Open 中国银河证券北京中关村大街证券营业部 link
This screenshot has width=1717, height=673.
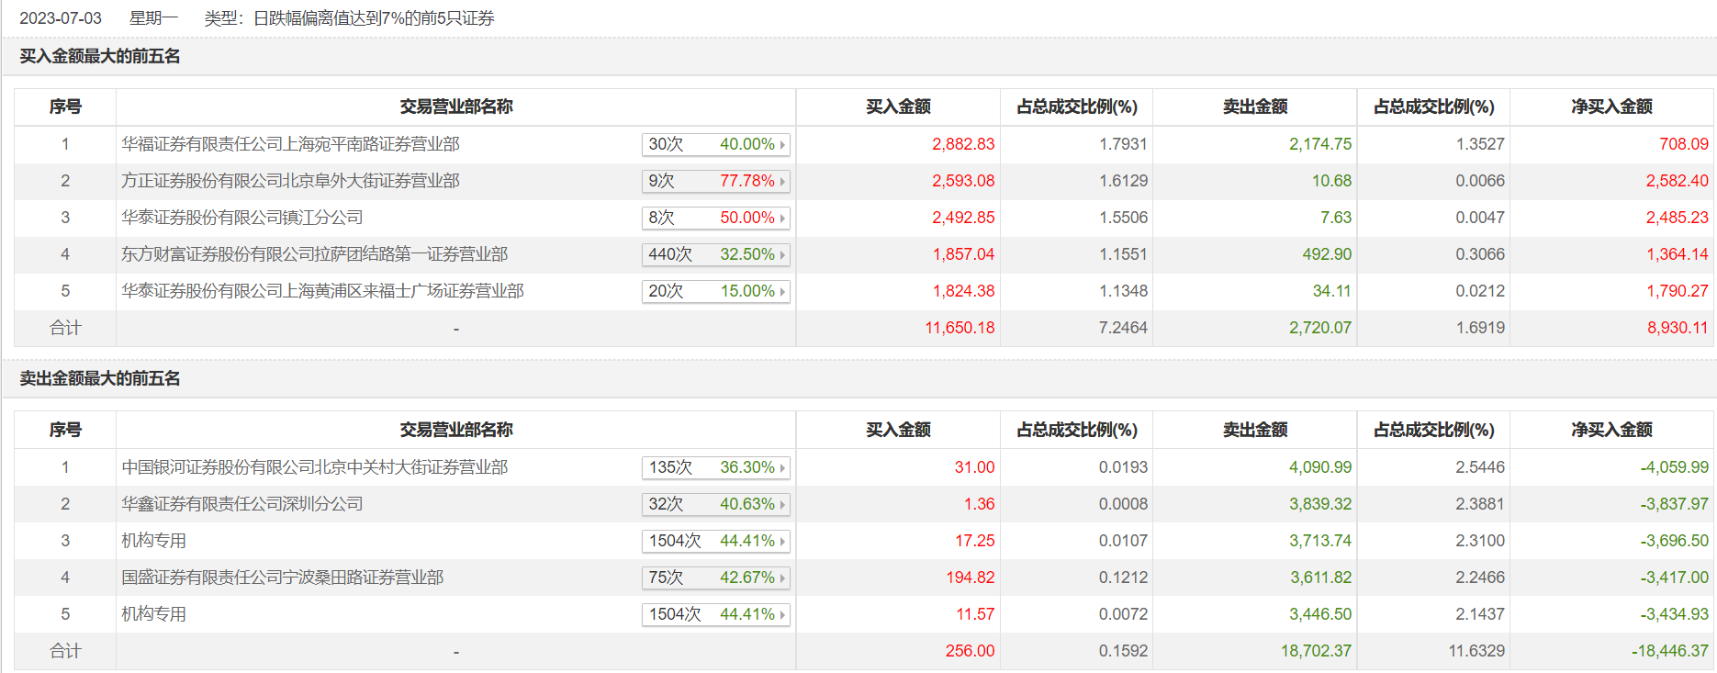pyautogui.click(x=314, y=467)
